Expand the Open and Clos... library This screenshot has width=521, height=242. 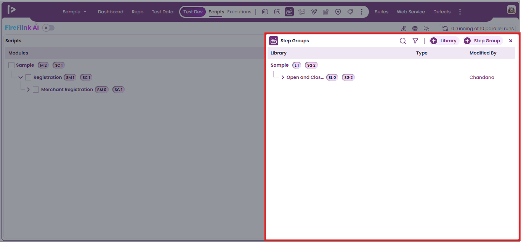click(x=283, y=77)
